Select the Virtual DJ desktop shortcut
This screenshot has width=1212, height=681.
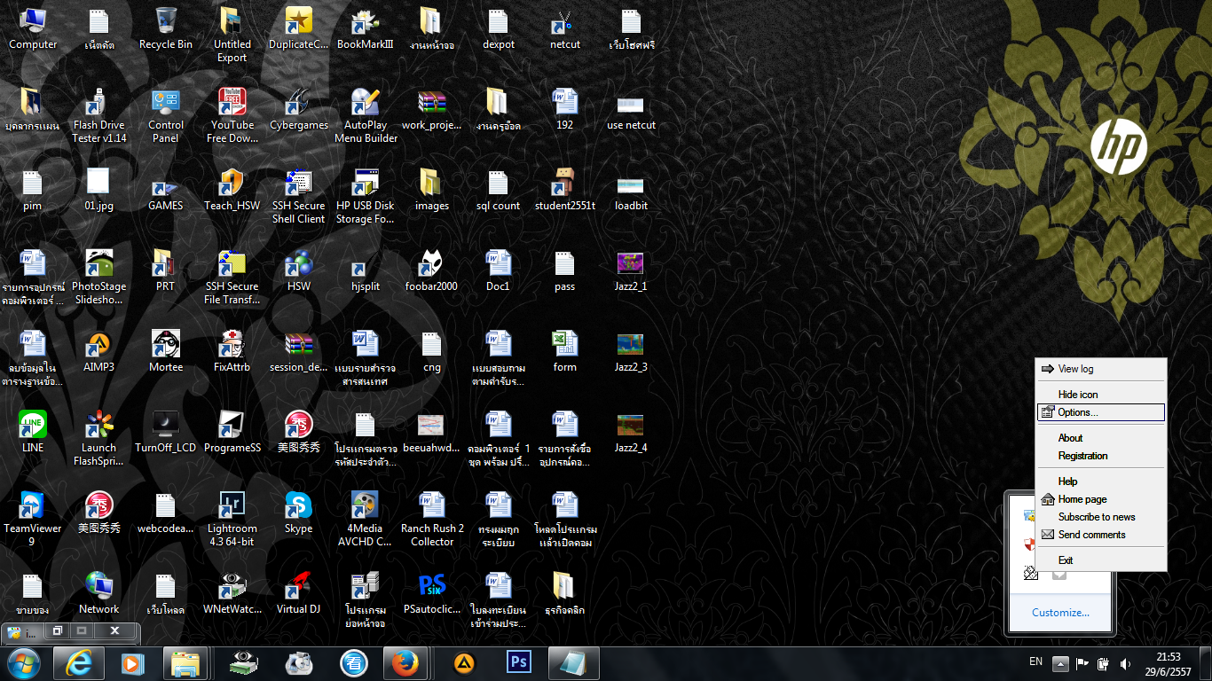(298, 593)
